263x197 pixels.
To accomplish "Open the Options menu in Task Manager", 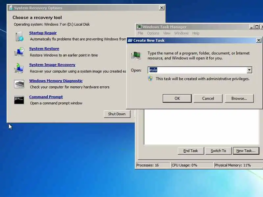I will (x=153, y=33).
